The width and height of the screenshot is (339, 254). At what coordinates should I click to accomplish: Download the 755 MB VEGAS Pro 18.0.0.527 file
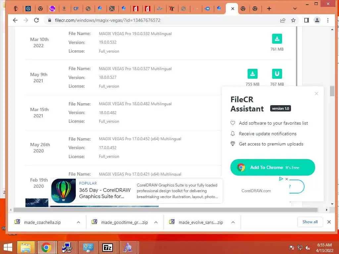click(252, 74)
